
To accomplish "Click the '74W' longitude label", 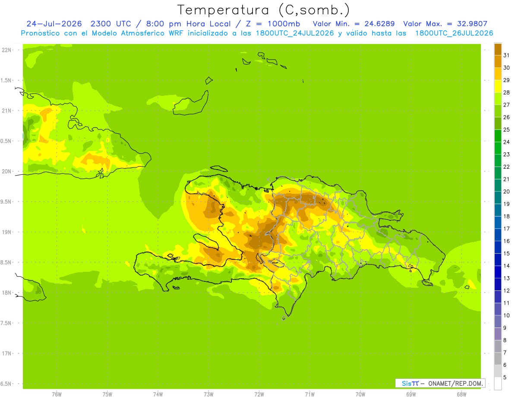I will click(x=158, y=394).
